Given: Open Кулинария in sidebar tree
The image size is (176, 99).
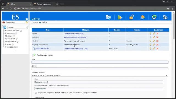Looking at the screenshot, I should pyautogui.click(x=10, y=33).
